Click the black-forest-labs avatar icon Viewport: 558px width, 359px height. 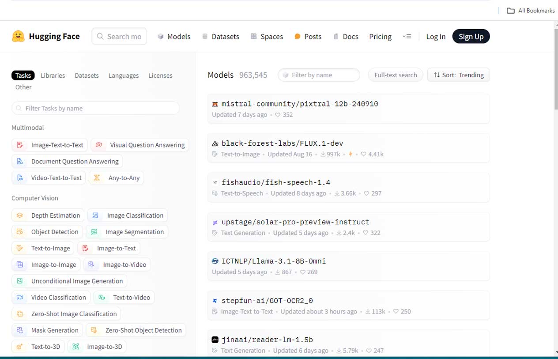click(x=215, y=144)
